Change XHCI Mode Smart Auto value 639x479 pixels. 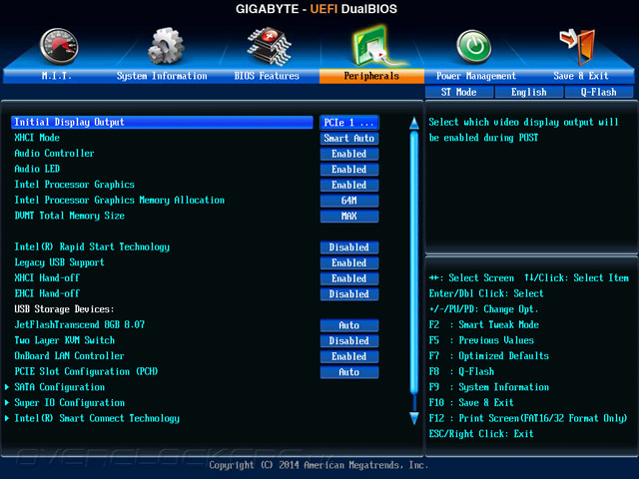pos(349,138)
